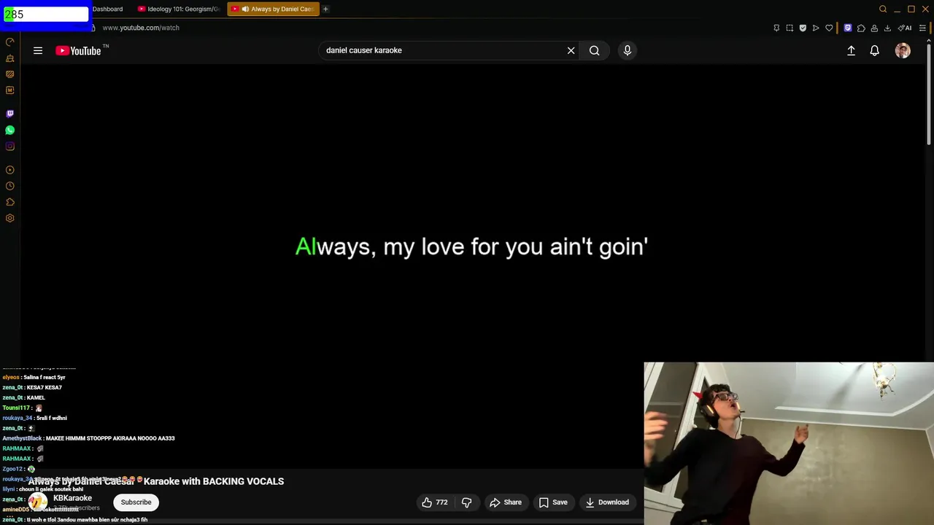Viewport: 934px width, 525px height.
Task: Open a new browser tab
Action: (x=325, y=9)
